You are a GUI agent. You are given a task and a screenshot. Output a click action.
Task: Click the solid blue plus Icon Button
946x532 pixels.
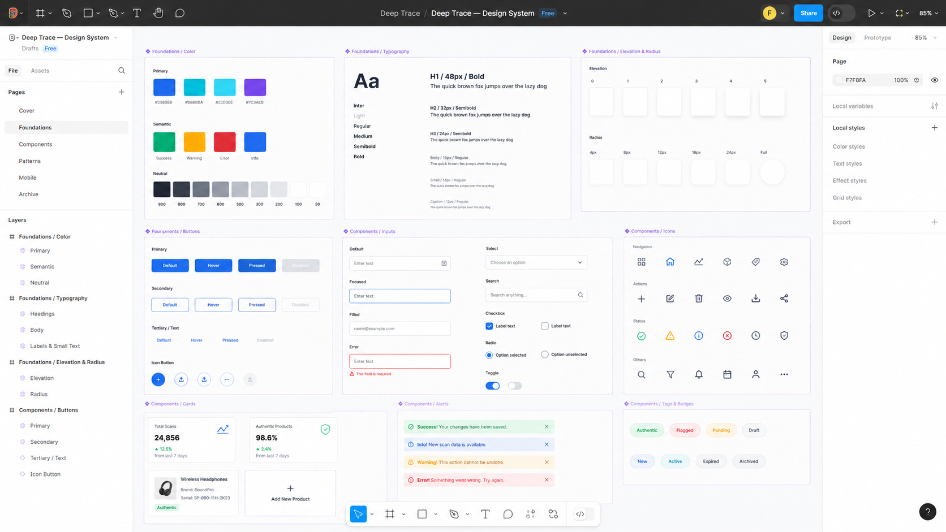coord(158,379)
